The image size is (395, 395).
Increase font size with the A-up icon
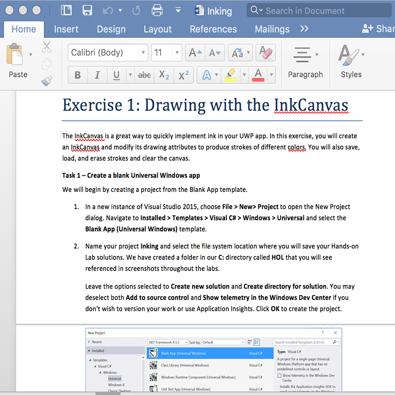195,53
